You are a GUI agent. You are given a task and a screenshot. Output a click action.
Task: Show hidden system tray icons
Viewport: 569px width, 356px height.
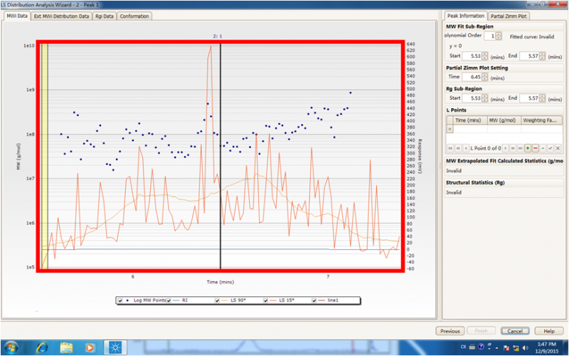click(x=496, y=348)
